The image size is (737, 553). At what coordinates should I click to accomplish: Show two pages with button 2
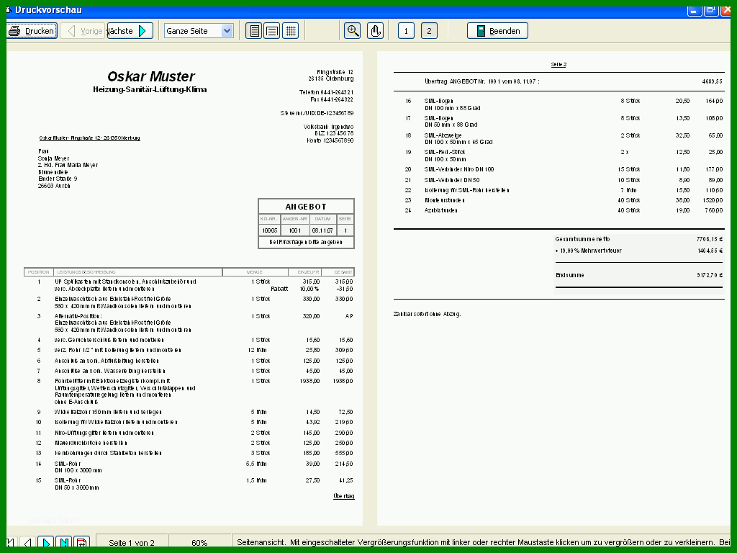pyautogui.click(x=429, y=31)
